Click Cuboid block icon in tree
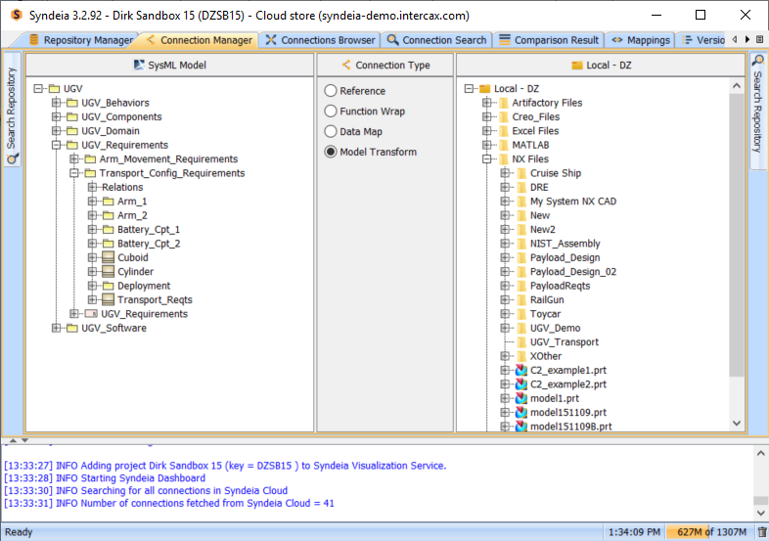Screen dimensions: 769x541 coord(108,257)
